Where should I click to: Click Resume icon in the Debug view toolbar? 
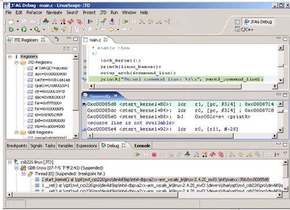(137, 154)
